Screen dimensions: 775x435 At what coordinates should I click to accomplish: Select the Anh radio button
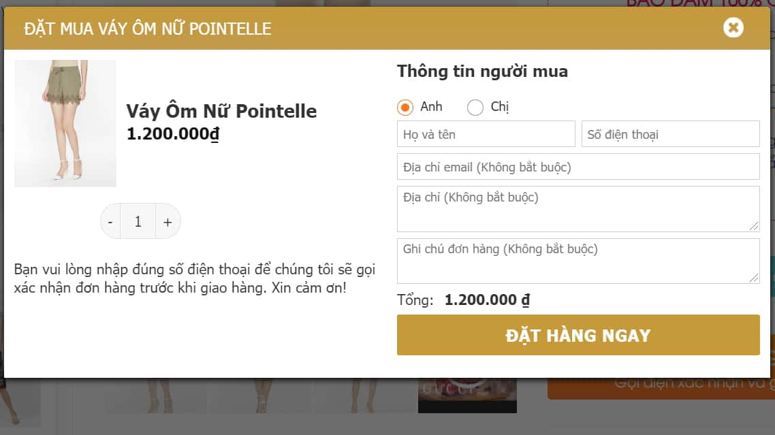[404, 107]
